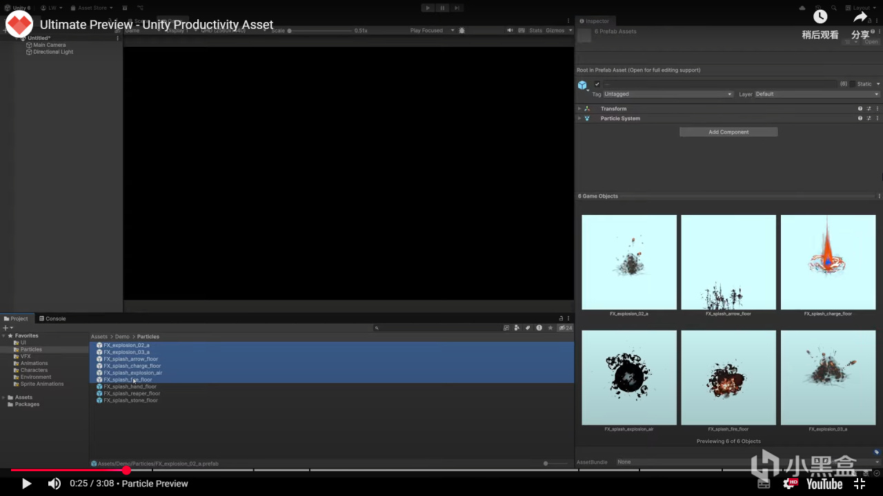Click the Project panel lock icon
883x496 pixels.
[x=561, y=319]
